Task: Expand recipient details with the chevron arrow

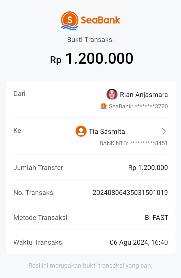Action: (164, 131)
